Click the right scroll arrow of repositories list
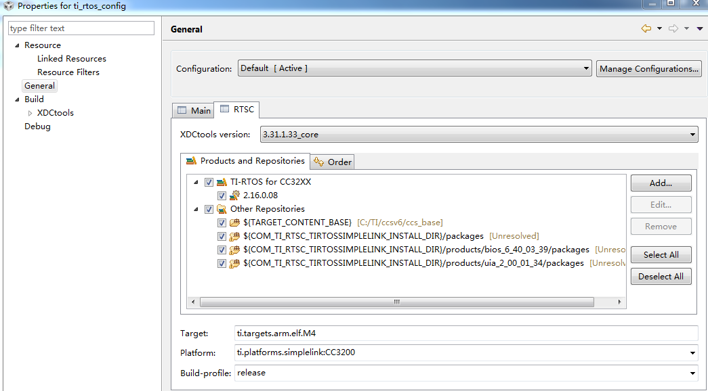 tap(619, 302)
